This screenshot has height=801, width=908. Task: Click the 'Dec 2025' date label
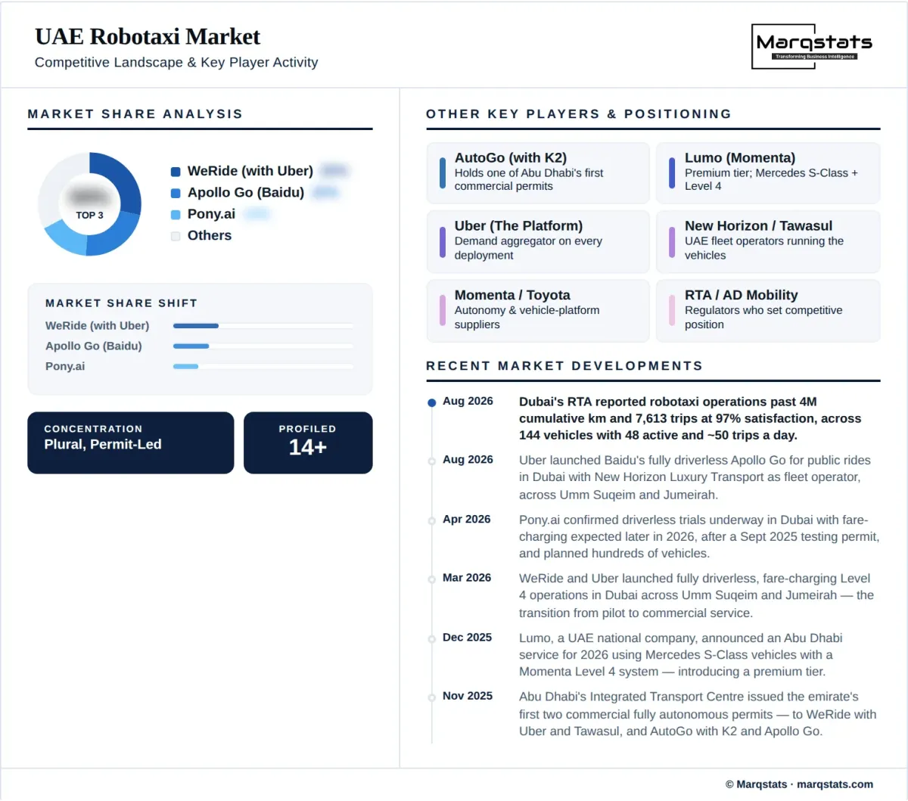(x=468, y=638)
